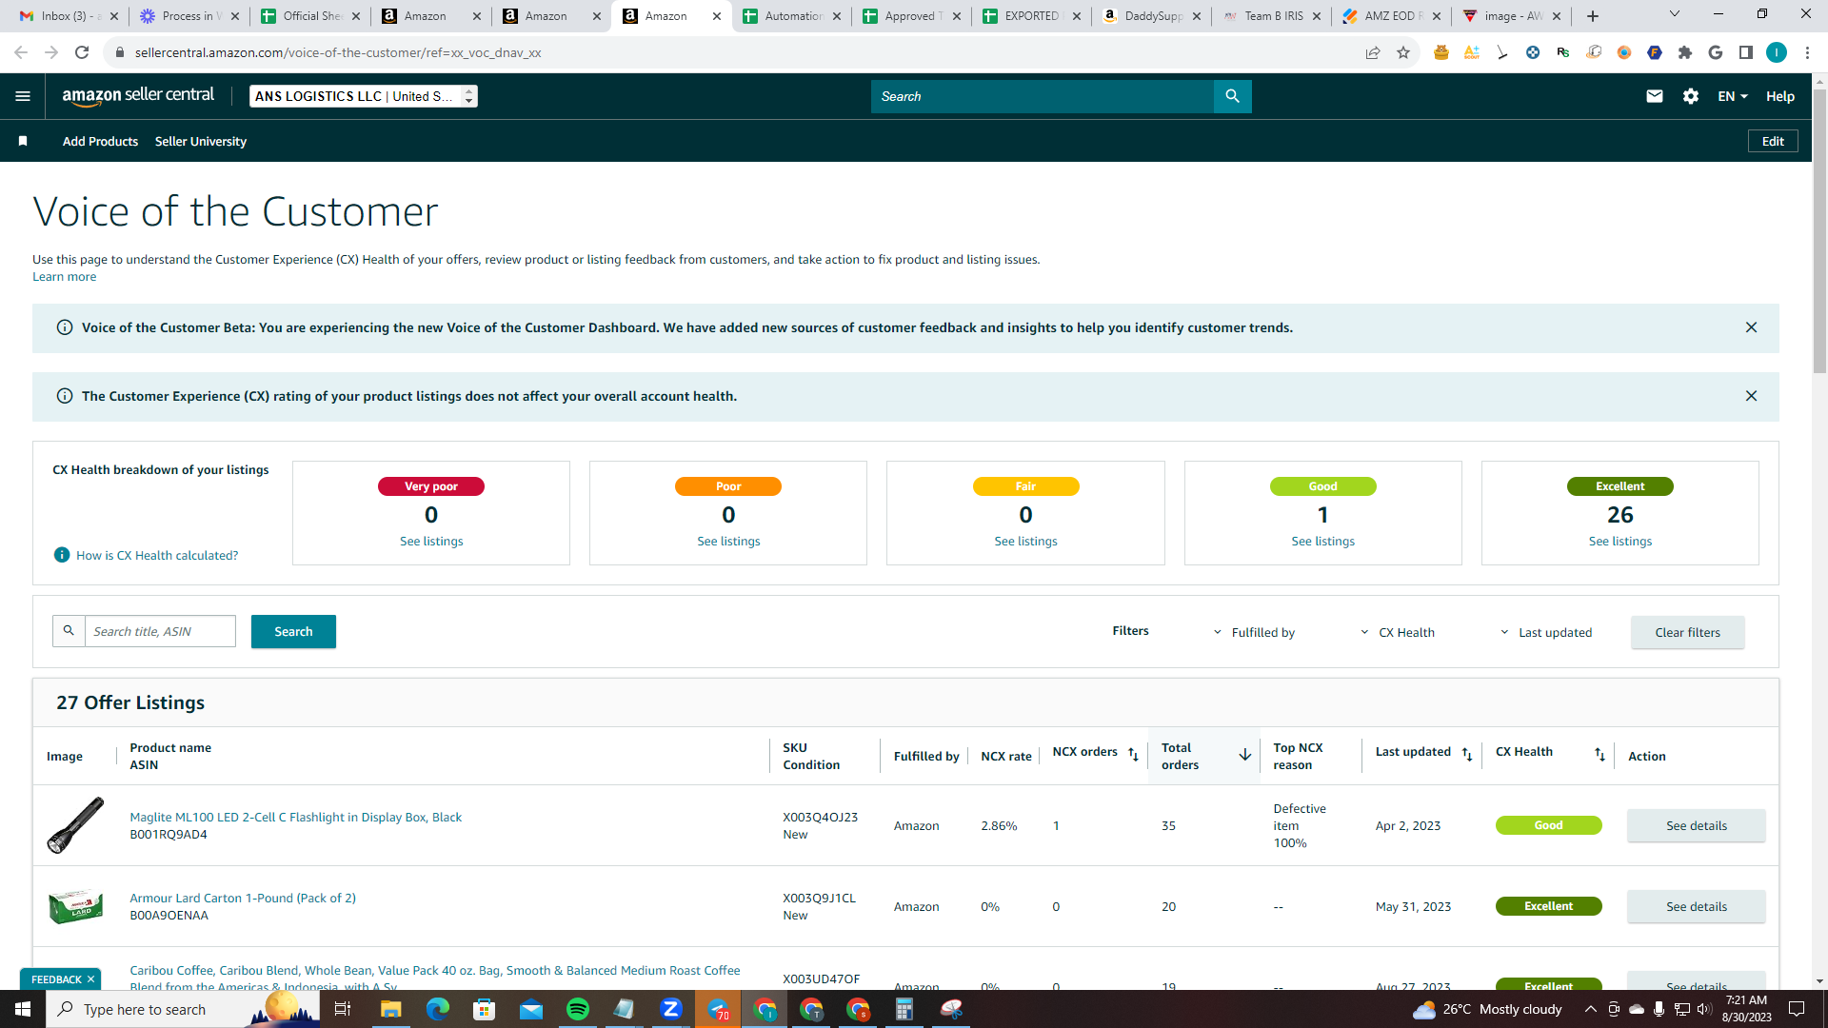Open the mail messages icon

point(1655,96)
